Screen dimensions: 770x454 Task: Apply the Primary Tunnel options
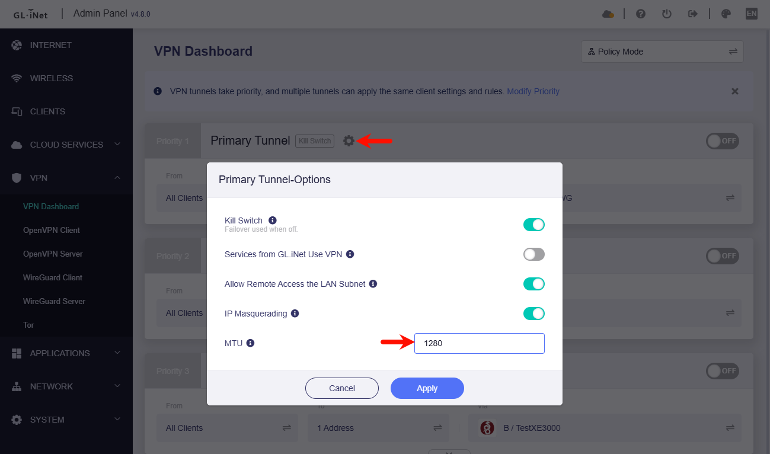tap(427, 388)
